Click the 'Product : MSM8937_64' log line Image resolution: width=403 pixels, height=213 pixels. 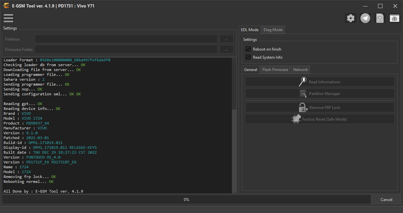tap(26, 123)
